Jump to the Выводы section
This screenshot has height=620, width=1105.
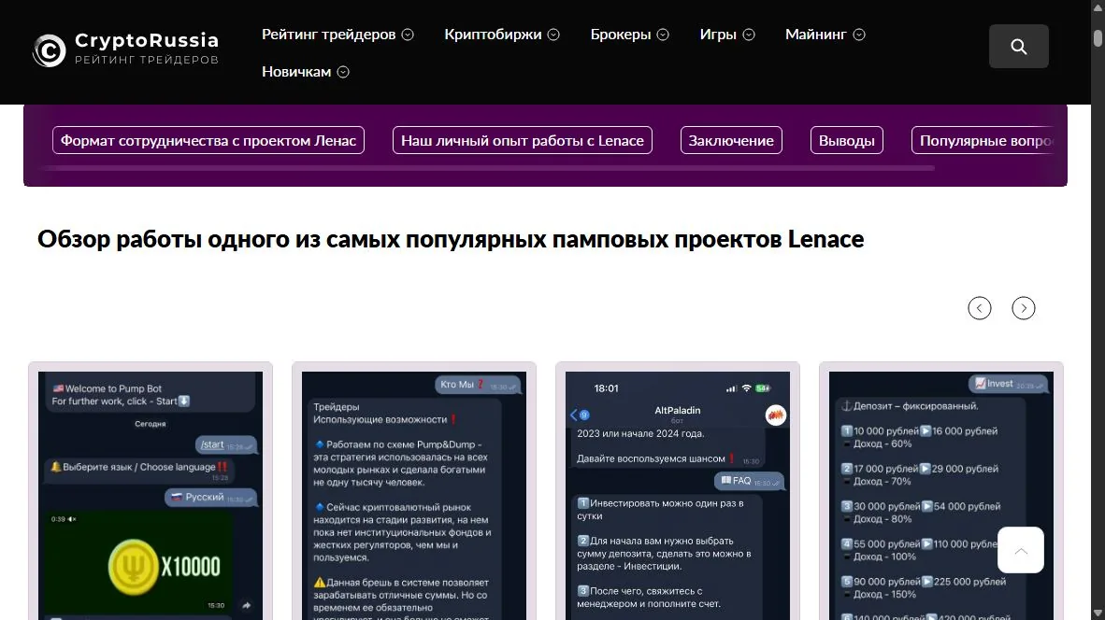click(x=846, y=140)
